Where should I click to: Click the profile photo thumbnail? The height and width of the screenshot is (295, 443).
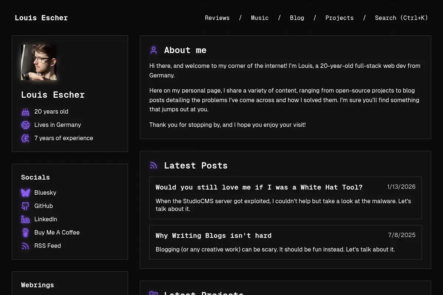coord(39,62)
